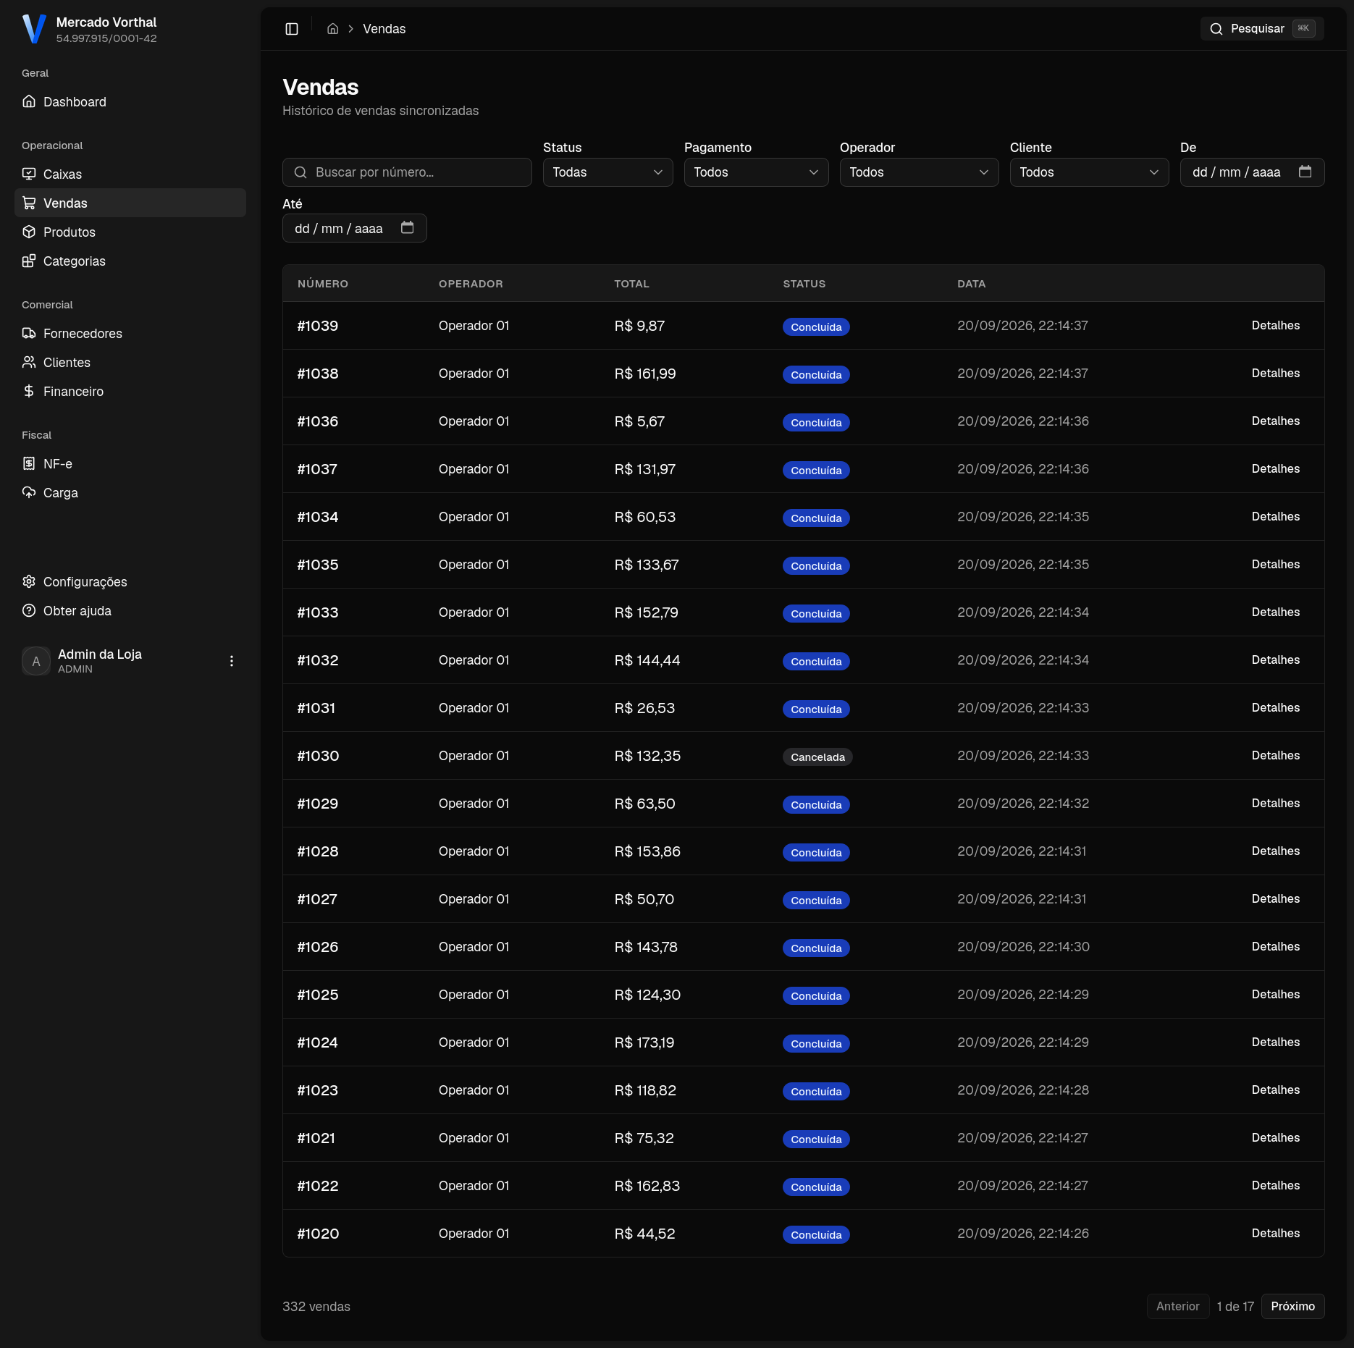Click the Dashboard house icon in sidebar
The image size is (1354, 1348).
(29, 101)
